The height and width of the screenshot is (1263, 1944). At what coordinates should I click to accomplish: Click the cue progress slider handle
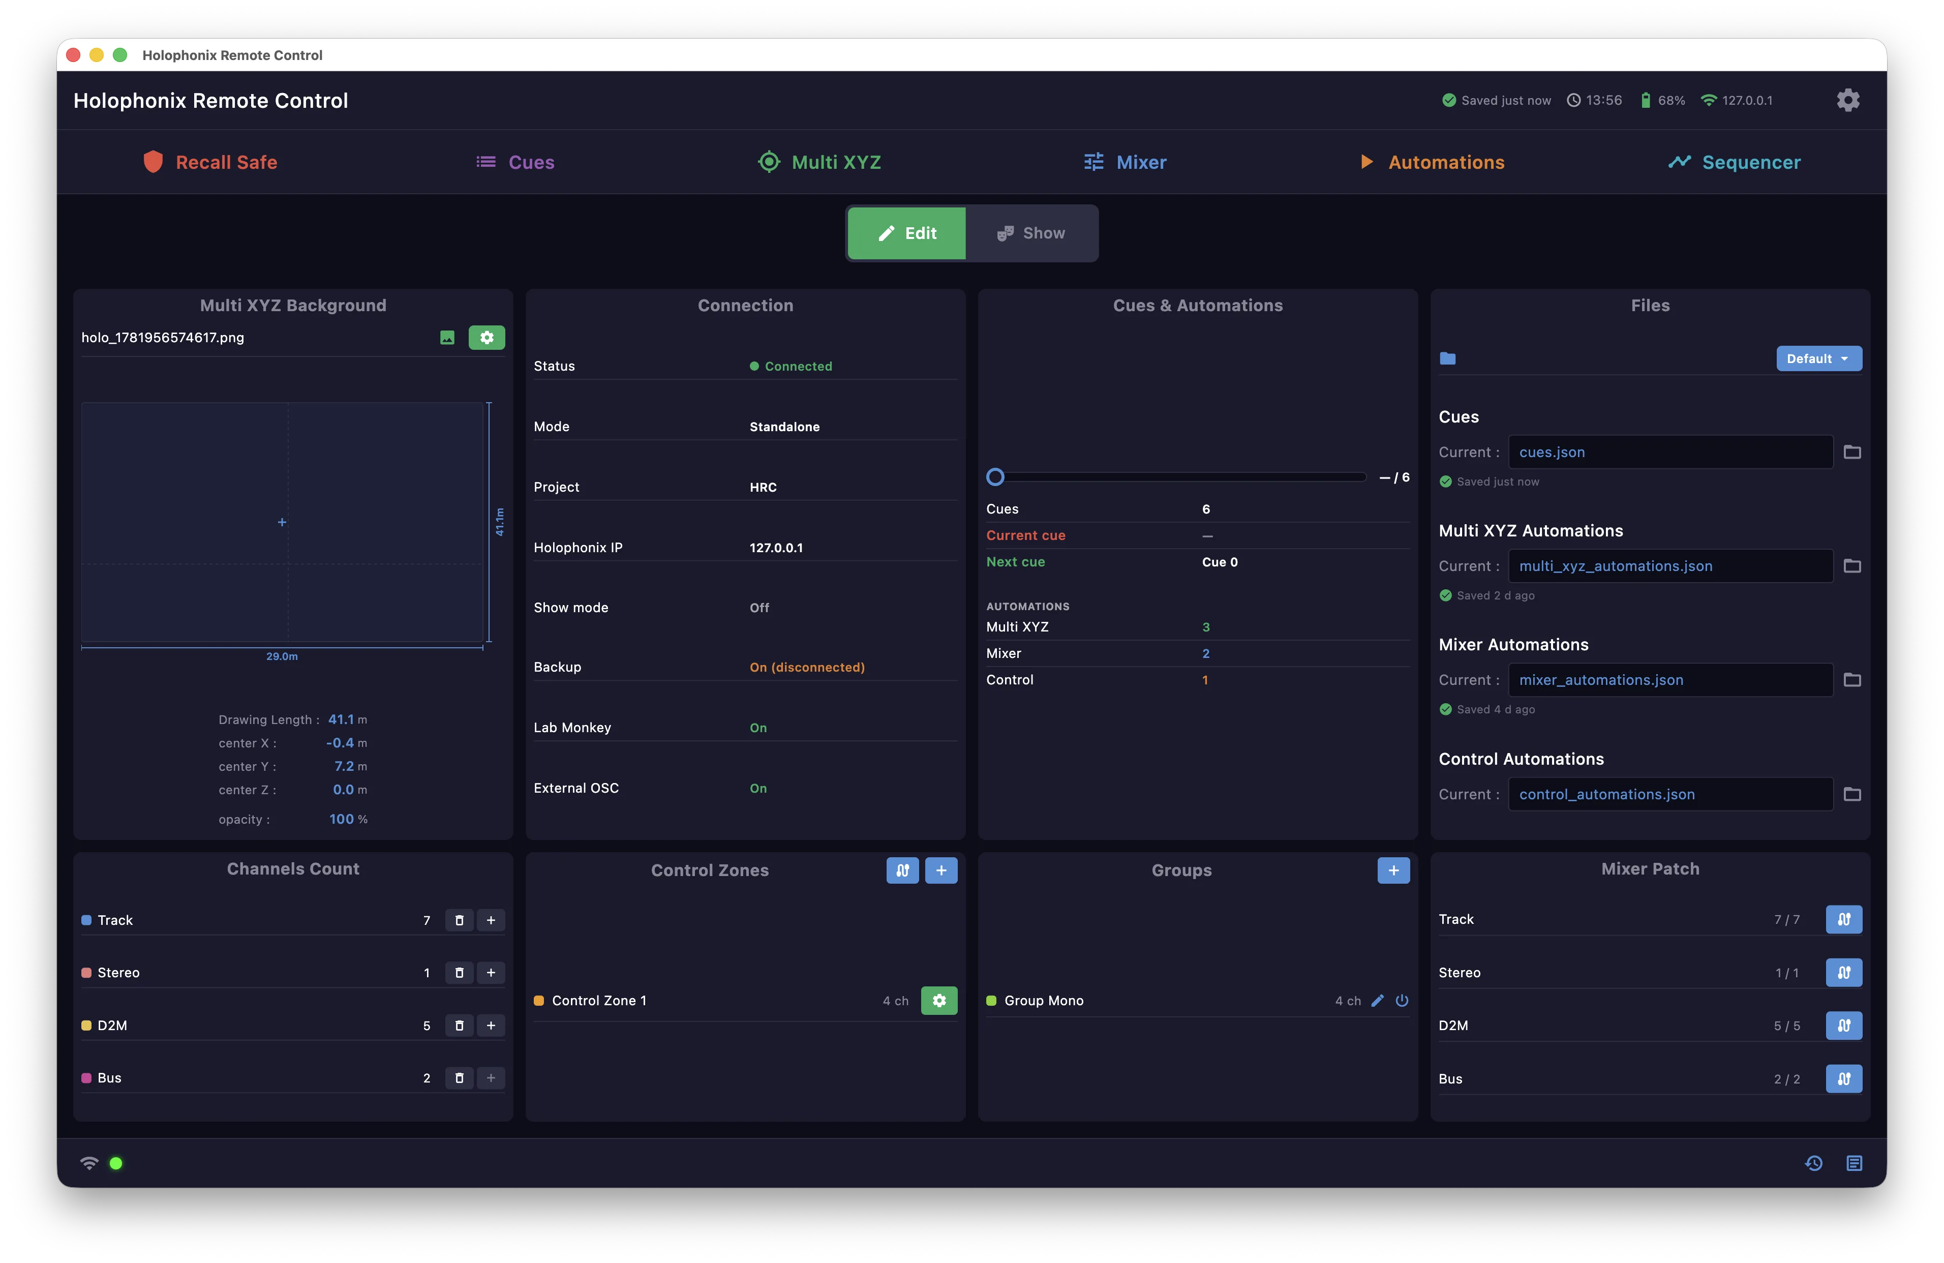[995, 477]
